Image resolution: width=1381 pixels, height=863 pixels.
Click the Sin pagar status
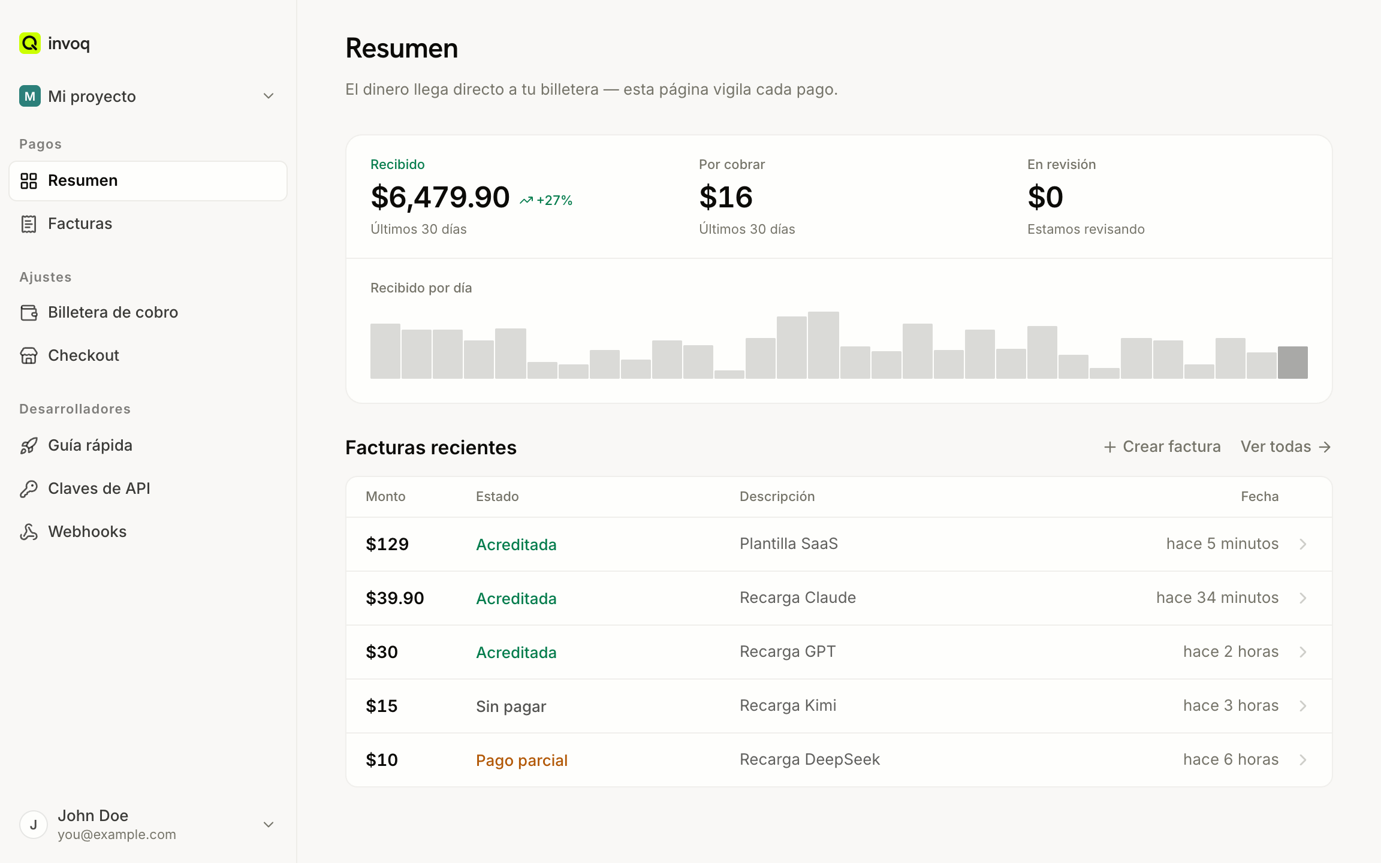coord(511,707)
